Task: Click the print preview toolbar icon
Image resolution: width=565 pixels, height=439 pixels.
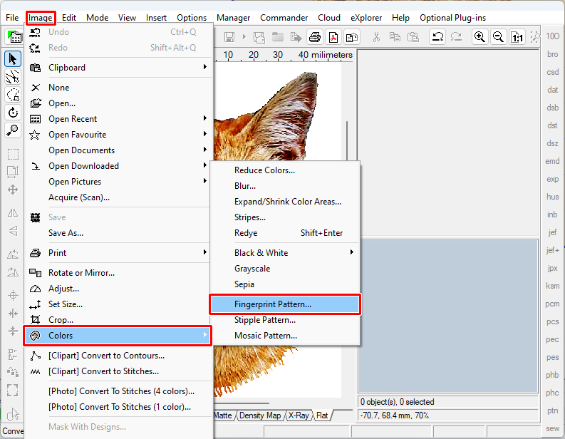Action: click(352, 37)
